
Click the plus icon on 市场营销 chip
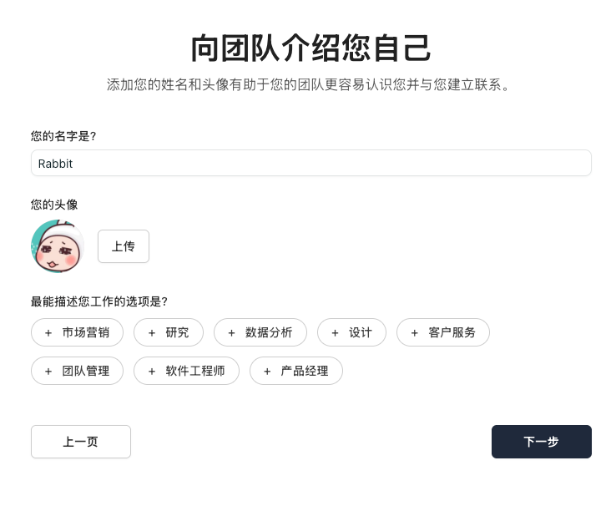pos(48,332)
